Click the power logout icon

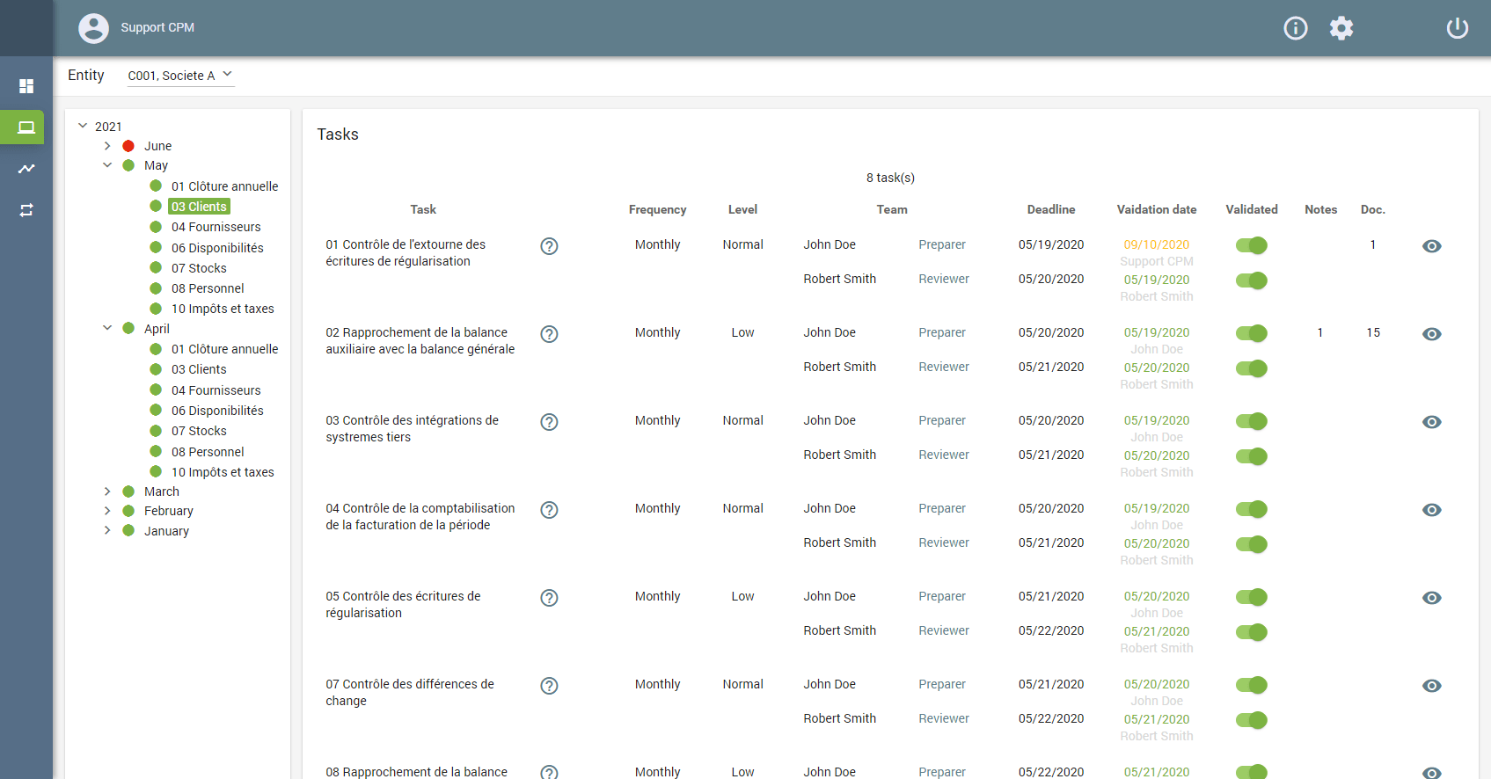pyautogui.click(x=1457, y=28)
